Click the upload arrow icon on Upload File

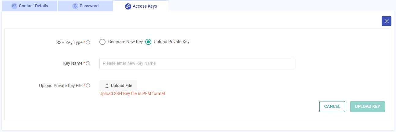click(107, 86)
